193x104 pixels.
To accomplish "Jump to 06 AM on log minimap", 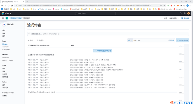I will tap(180, 85).
